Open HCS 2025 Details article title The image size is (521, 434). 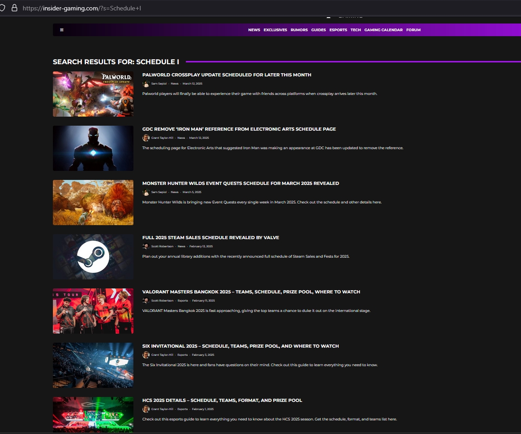pos(222,400)
